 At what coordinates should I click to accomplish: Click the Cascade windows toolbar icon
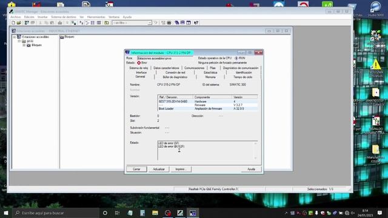pyautogui.click(x=176, y=23)
